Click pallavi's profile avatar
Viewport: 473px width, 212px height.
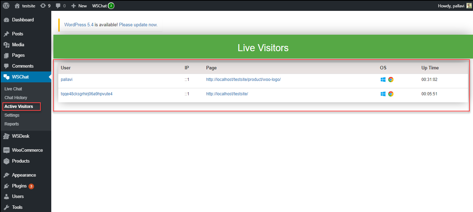[469, 6]
